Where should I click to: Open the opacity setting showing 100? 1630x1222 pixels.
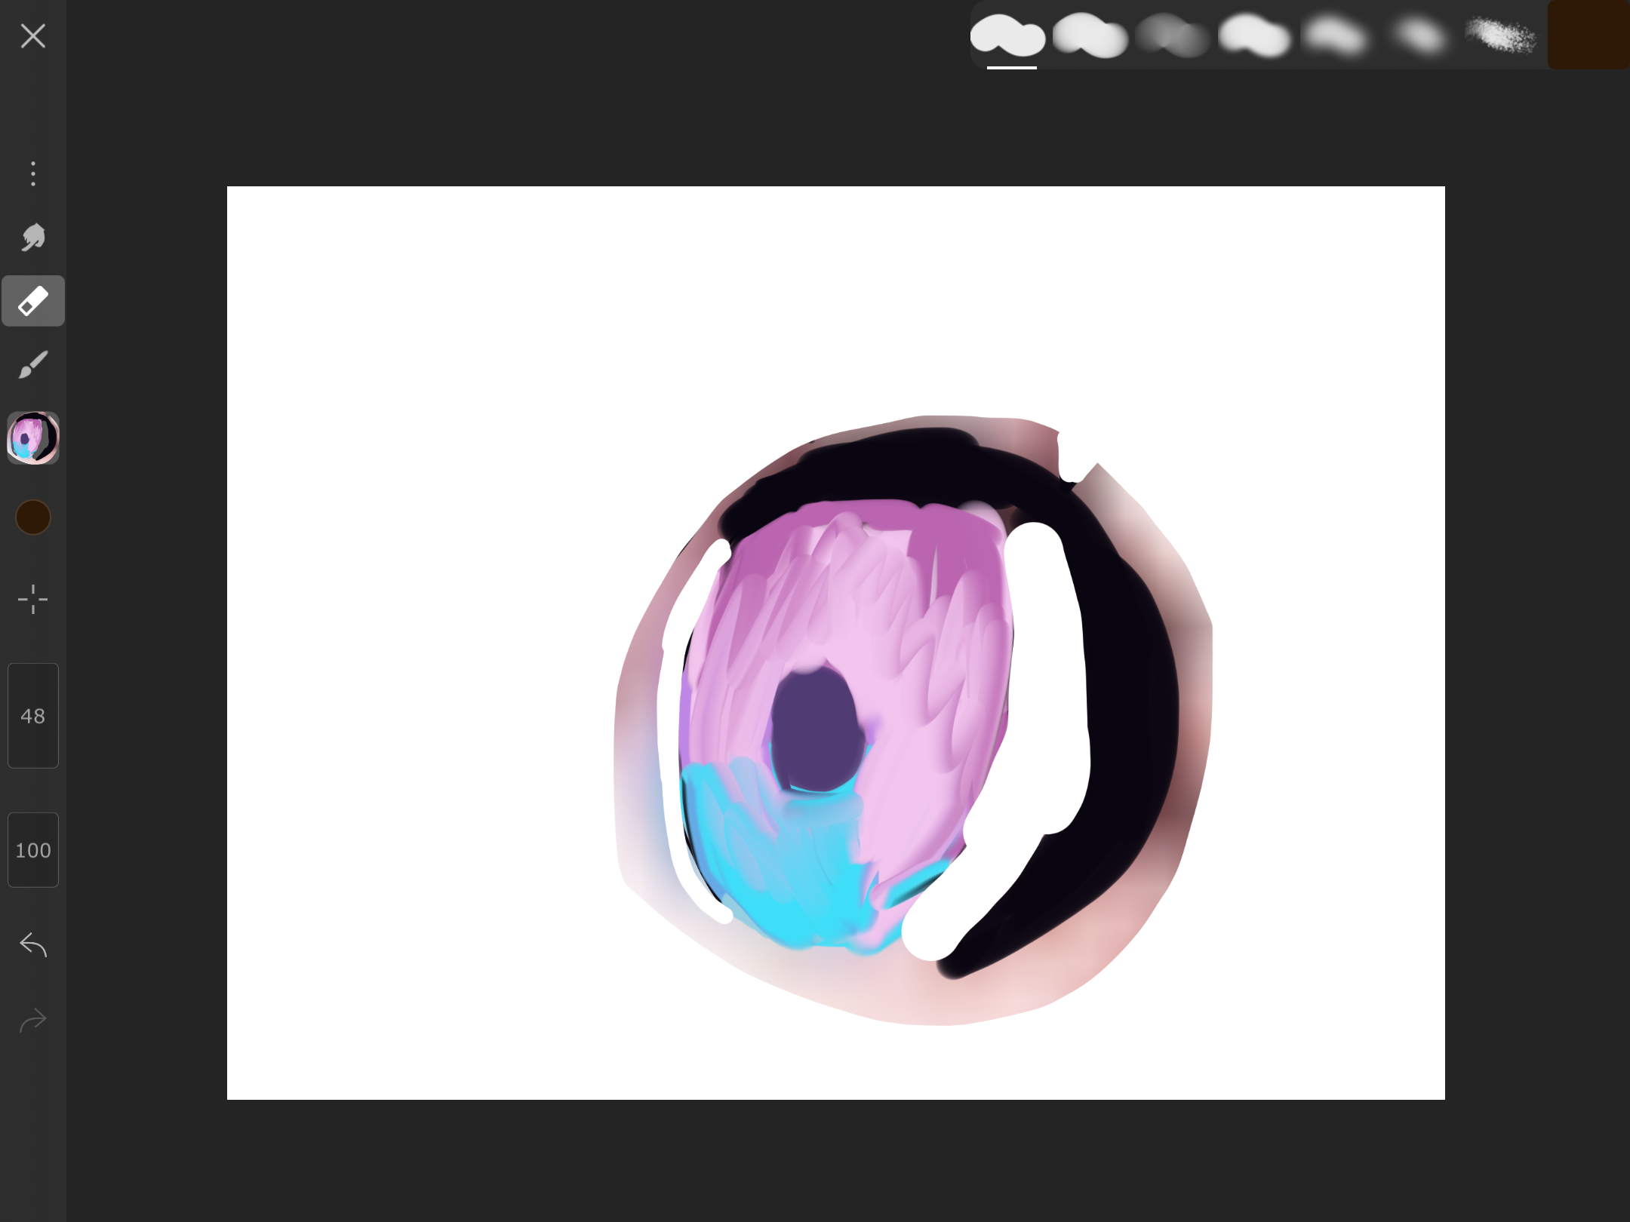click(32, 850)
